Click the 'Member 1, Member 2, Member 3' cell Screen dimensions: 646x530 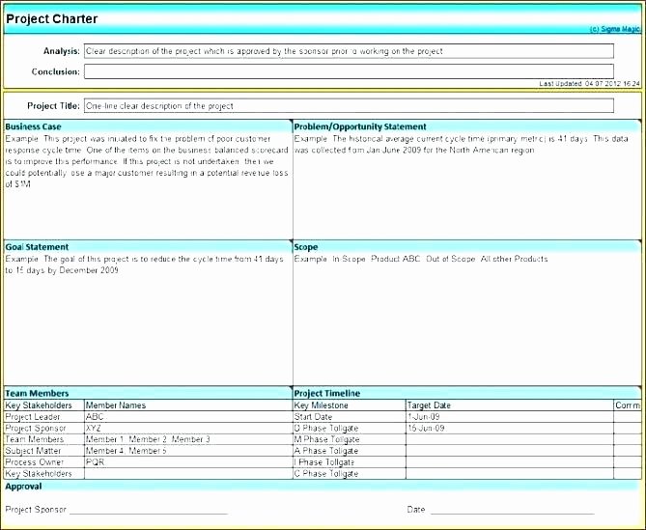pos(188,439)
